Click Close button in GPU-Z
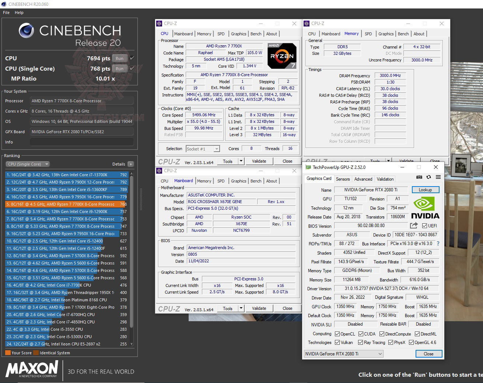Image resolution: width=483 pixels, height=383 pixels. tap(428, 354)
